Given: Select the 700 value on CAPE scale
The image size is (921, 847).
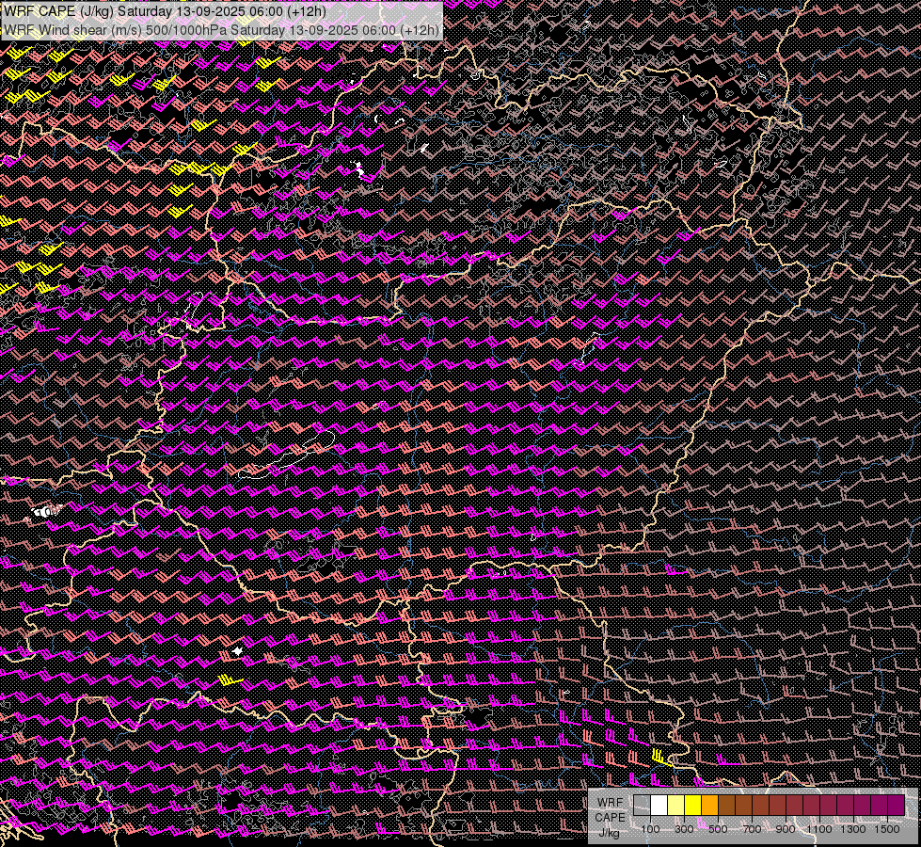Looking at the screenshot, I should [x=752, y=829].
